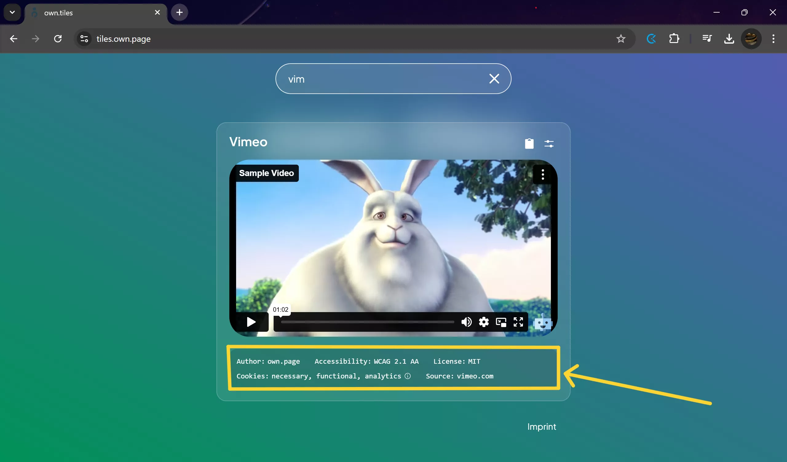787x462 pixels.
Task: Click the robot assistant icon on the video
Action: (x=543, y=323)
